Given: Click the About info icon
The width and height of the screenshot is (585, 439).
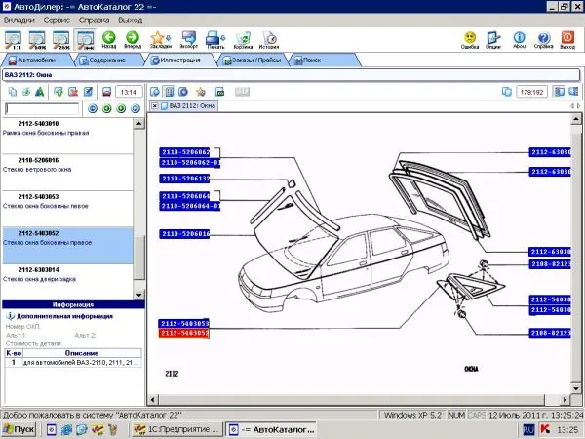Looking at the screenshot, I should tap(520, 40).
